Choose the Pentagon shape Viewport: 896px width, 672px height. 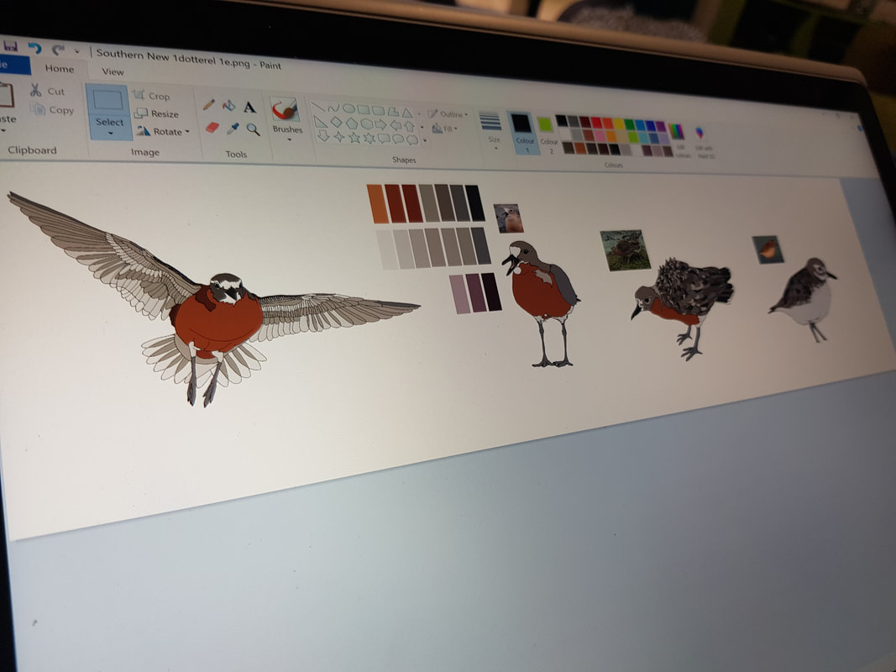352,123
